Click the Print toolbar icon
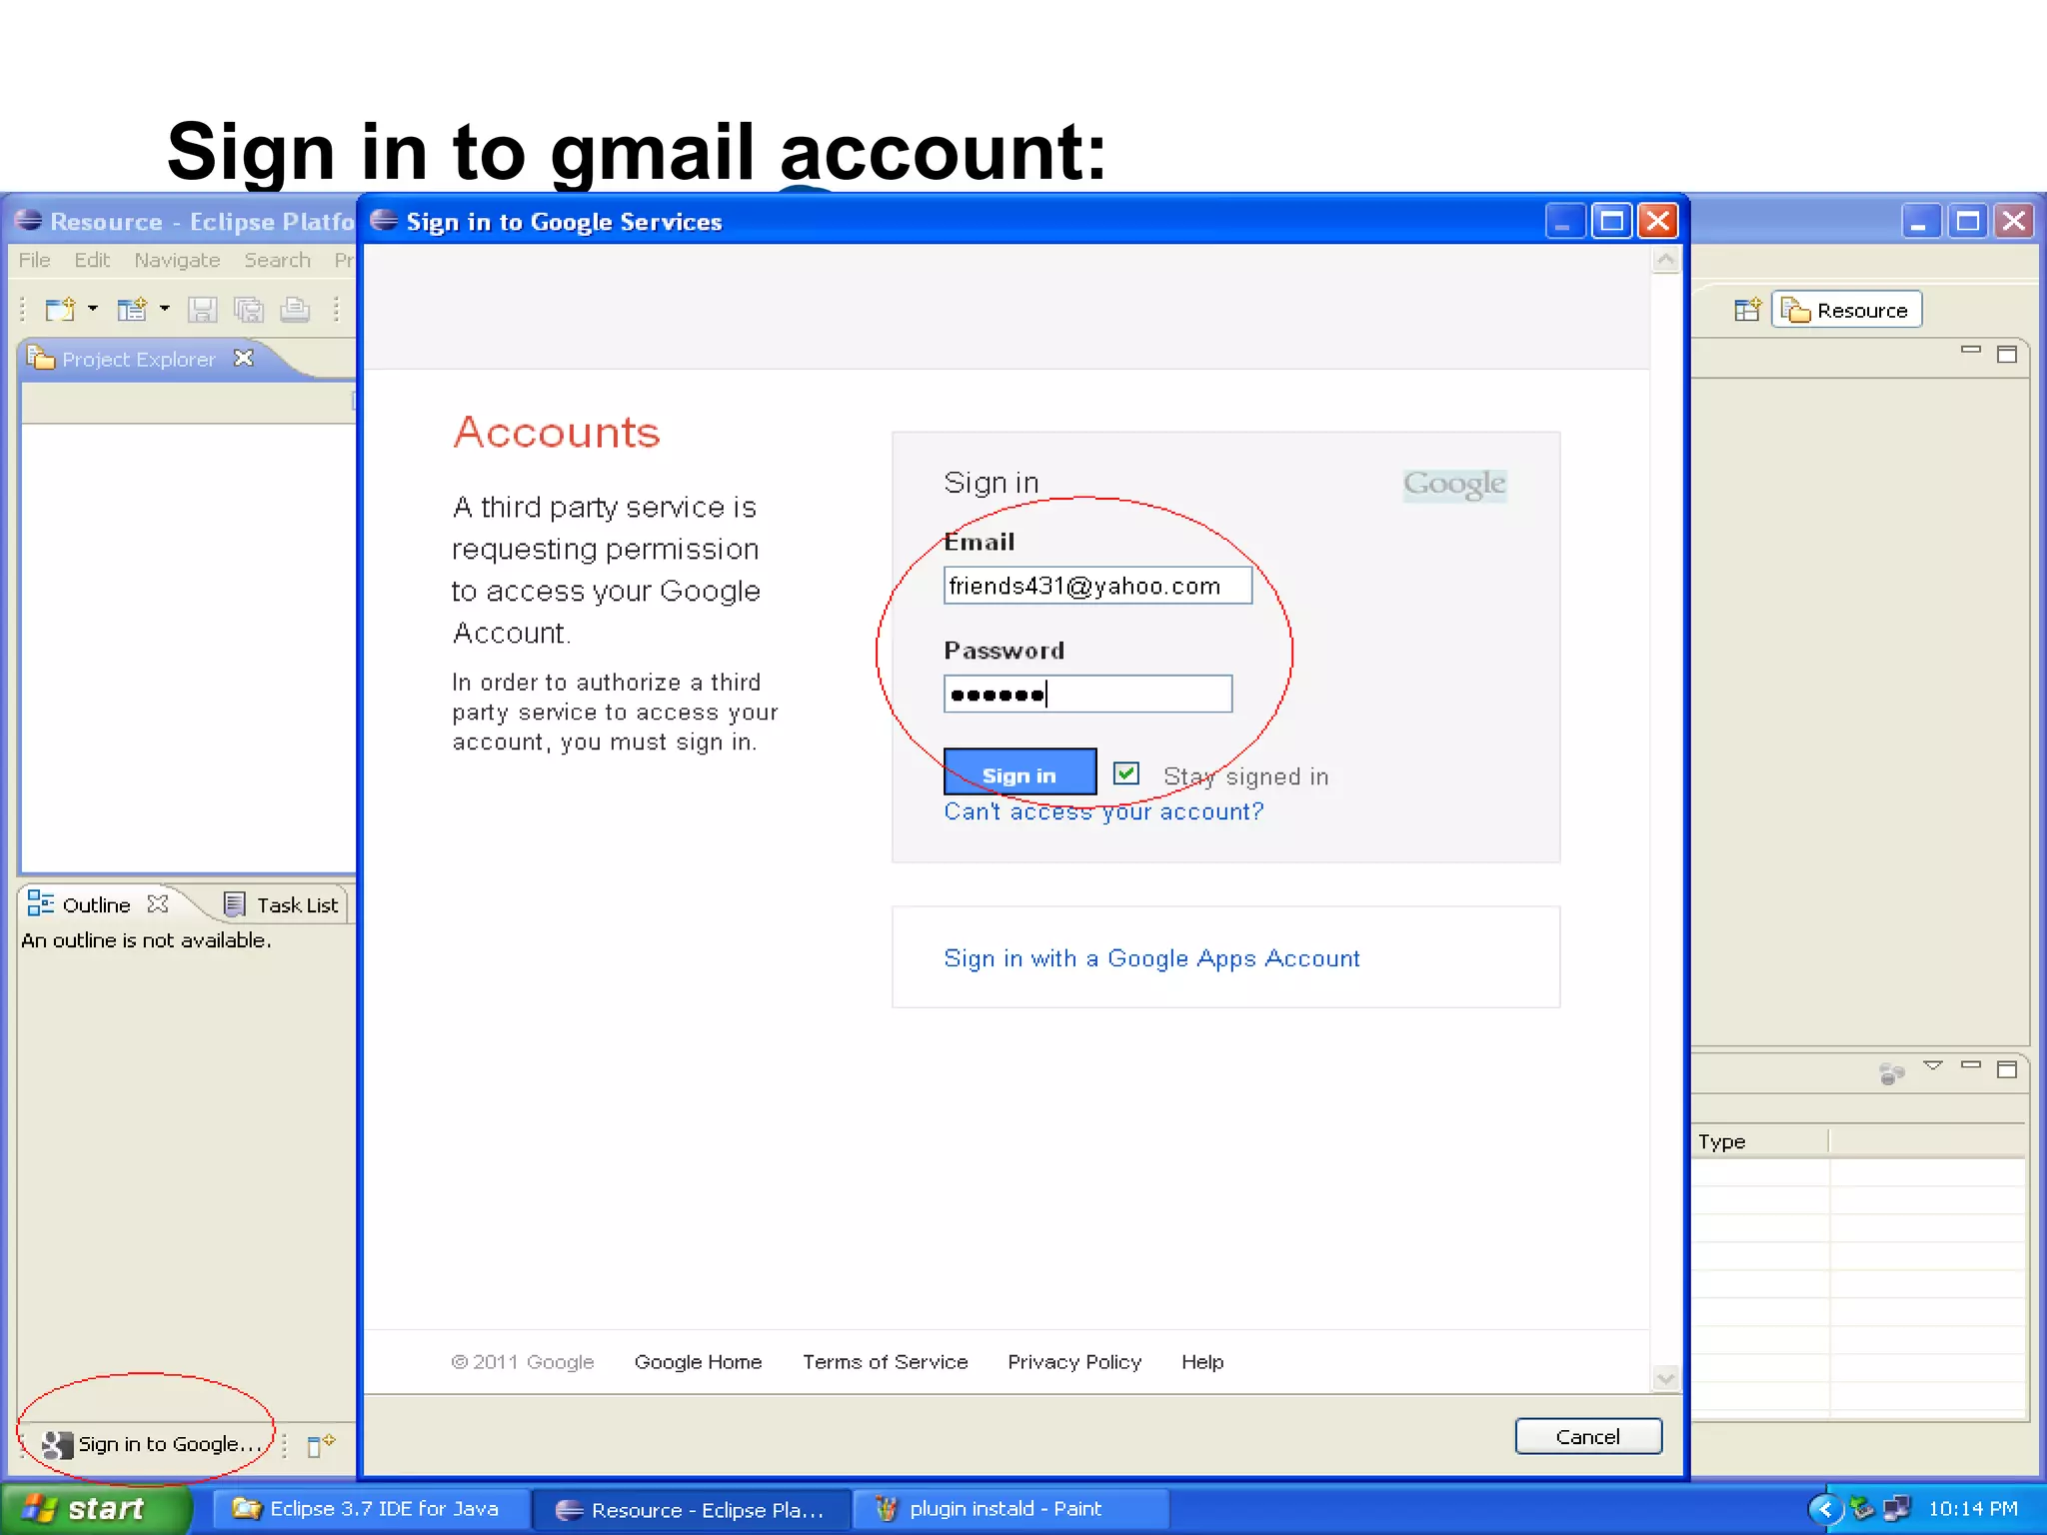 (x=294, y=310)
